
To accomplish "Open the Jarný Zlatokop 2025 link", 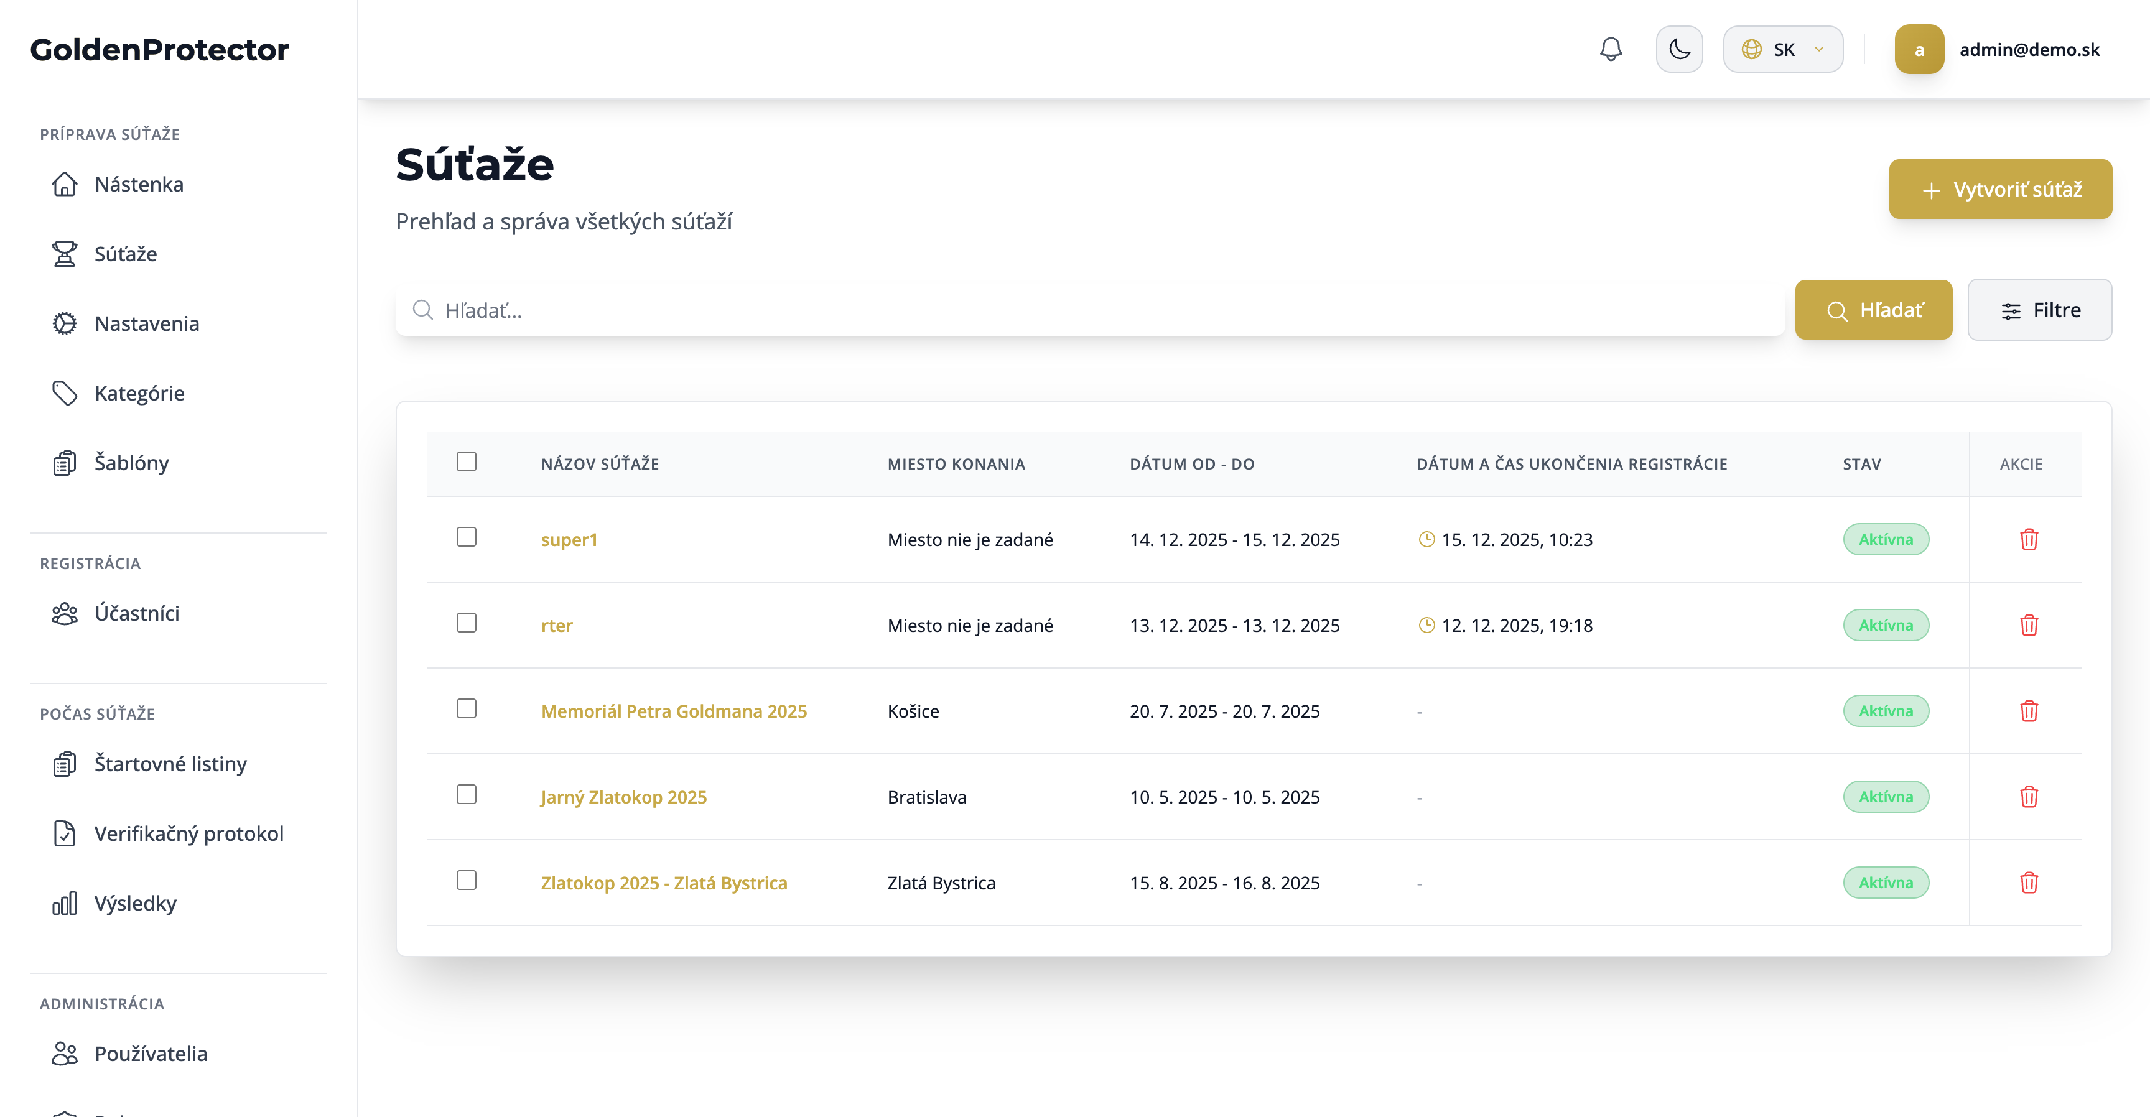I will (x=623, y=797).
